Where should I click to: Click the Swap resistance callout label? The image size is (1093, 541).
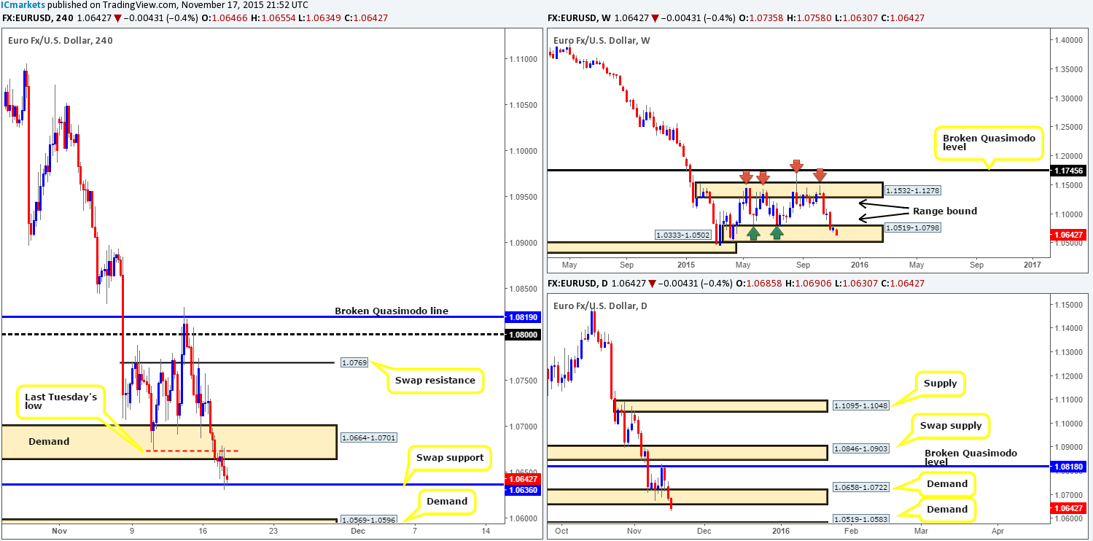[437, 380]
